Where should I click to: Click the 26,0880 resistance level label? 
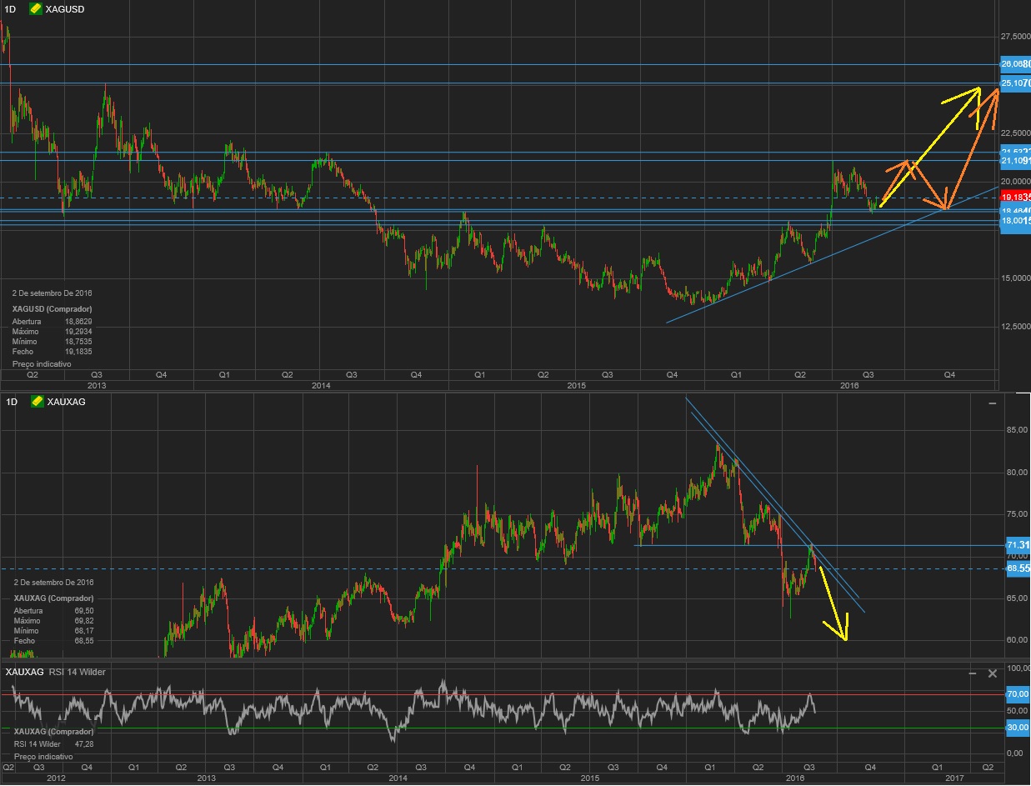click(x=1014, y=64)
